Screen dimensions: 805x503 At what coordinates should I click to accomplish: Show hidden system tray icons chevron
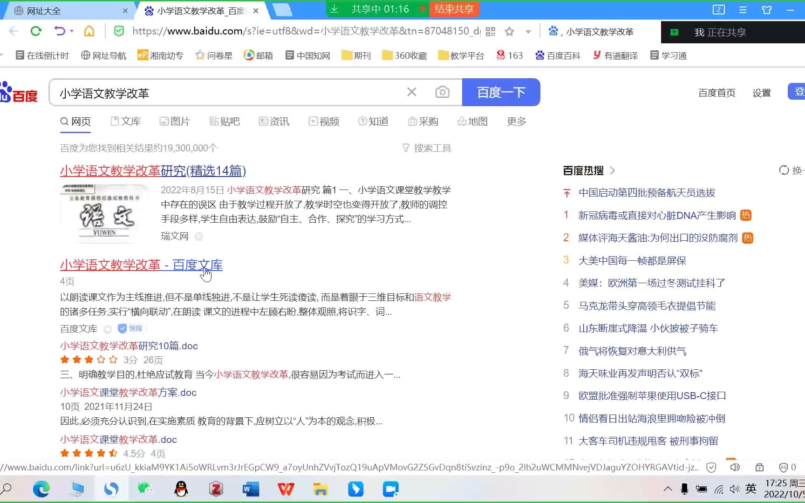668,489
